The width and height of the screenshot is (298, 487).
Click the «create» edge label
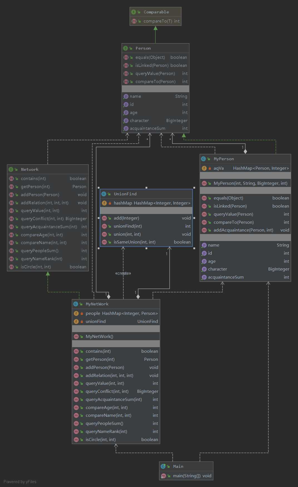123,273
